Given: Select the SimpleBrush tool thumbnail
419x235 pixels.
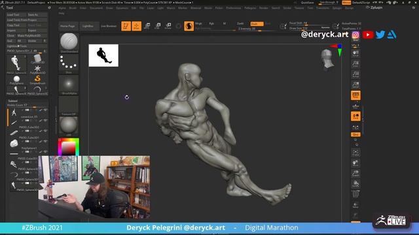Looking at the screenshot, I should 37,80.
